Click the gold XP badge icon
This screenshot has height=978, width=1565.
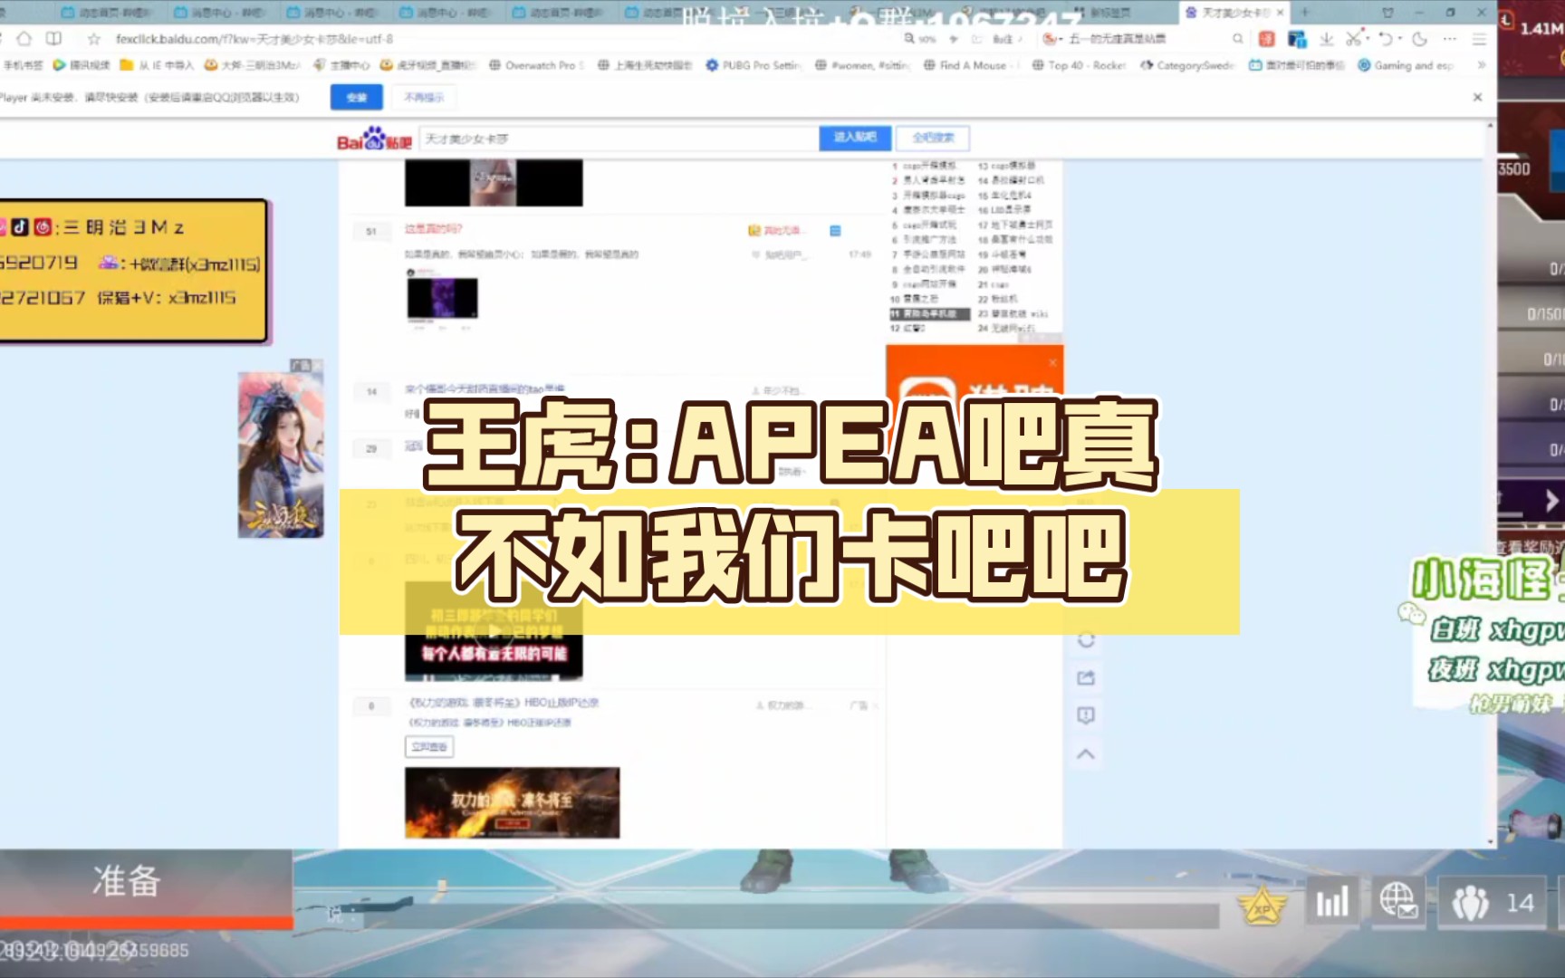click(x=1262, y=906)
